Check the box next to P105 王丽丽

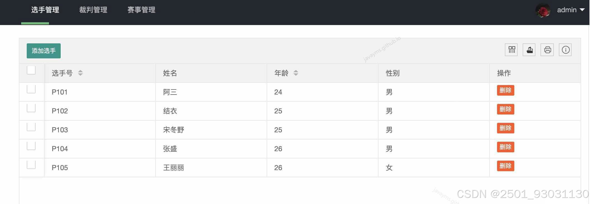click(x=31, y=164)
